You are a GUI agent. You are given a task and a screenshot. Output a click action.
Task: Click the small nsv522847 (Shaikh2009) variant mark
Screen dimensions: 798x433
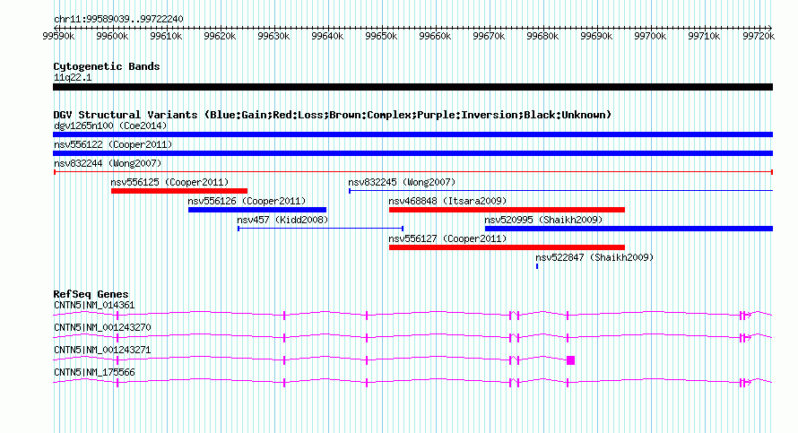(537, 266)
